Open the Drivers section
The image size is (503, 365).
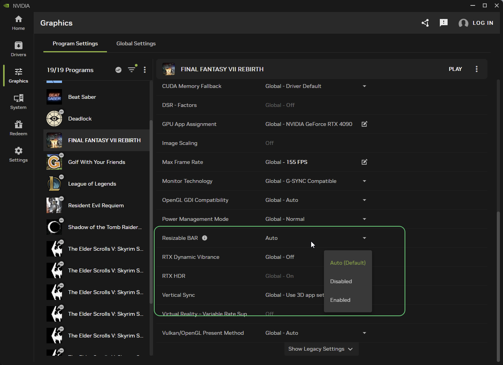pyautogui.click(x=18, y=49)
